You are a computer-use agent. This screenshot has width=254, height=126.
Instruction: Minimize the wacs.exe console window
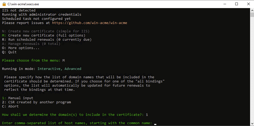[x=225, y=4]
